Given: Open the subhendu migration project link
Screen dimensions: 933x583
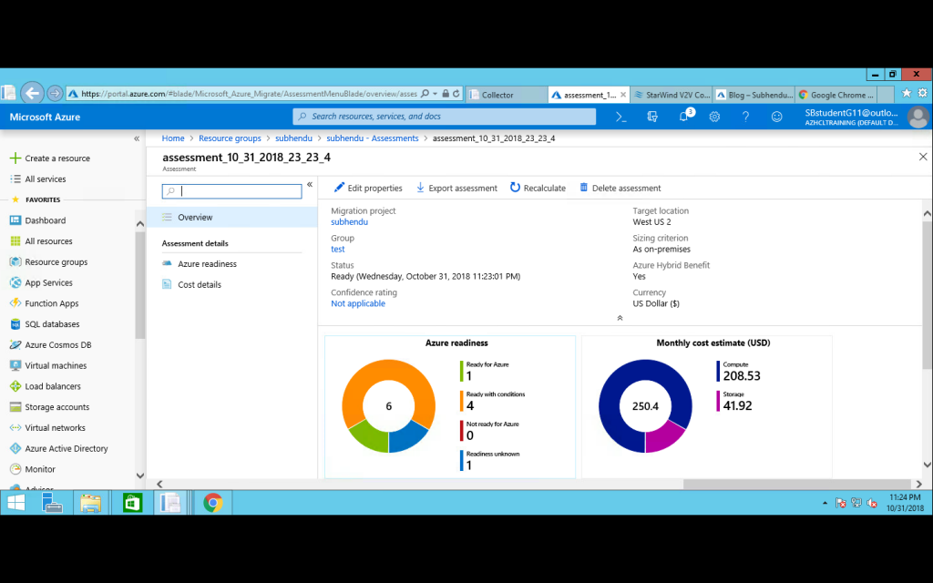Looking at the screenshot, I should [349, 222].
